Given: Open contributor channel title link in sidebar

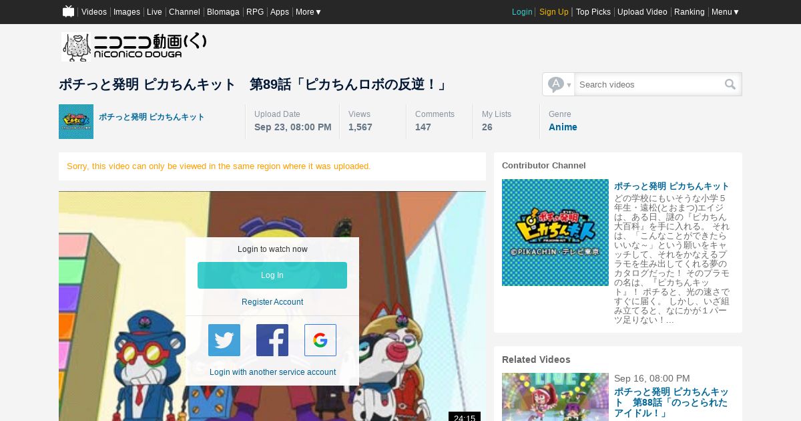Looking at the screenshot, I should coord(672,186).
